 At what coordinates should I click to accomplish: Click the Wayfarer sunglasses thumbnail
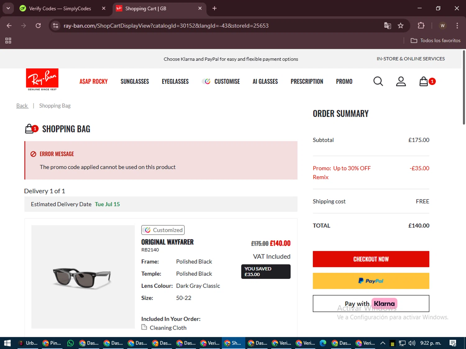[x=83, y=277]
